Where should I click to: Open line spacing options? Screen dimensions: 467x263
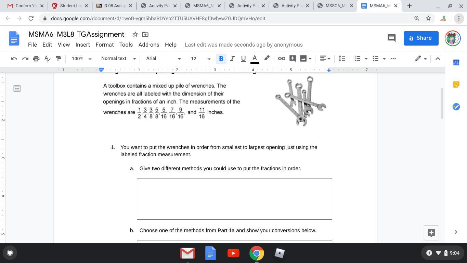click(x=342, y=59)
